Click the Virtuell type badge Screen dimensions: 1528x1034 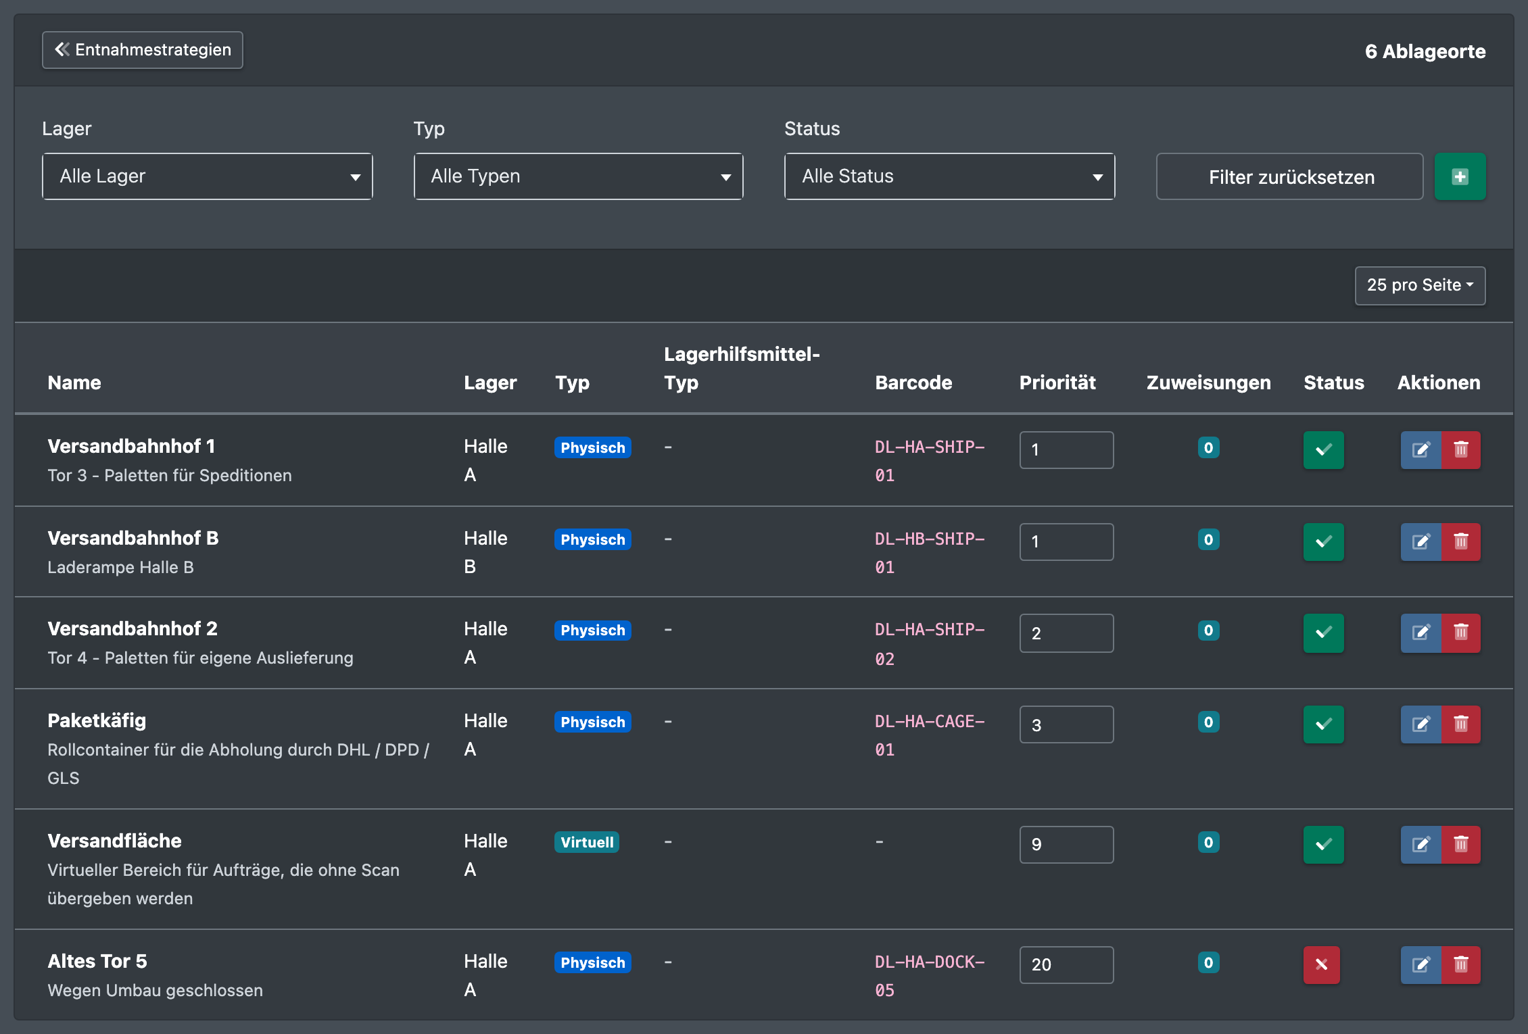pos(587,842)
